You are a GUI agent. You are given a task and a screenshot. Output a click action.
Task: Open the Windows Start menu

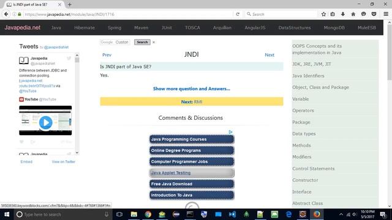7,215
